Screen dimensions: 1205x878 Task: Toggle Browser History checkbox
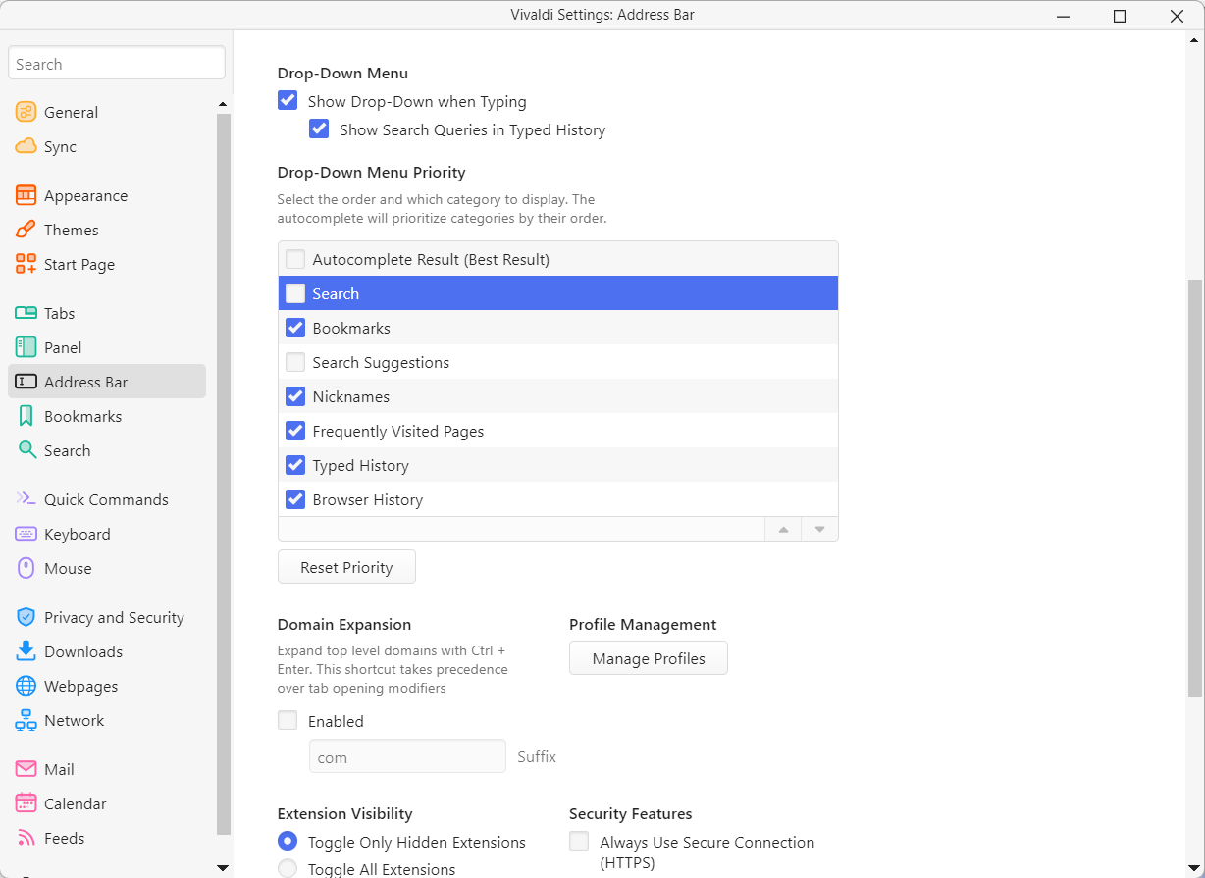tap(295, 499)
